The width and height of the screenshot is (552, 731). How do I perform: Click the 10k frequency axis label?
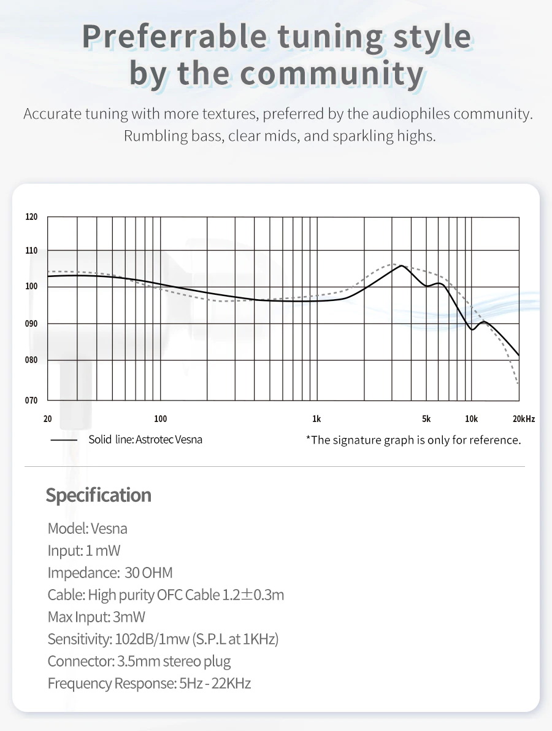click(471, 419)
